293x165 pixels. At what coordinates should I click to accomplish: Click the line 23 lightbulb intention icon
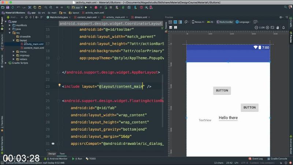point(59,85)
